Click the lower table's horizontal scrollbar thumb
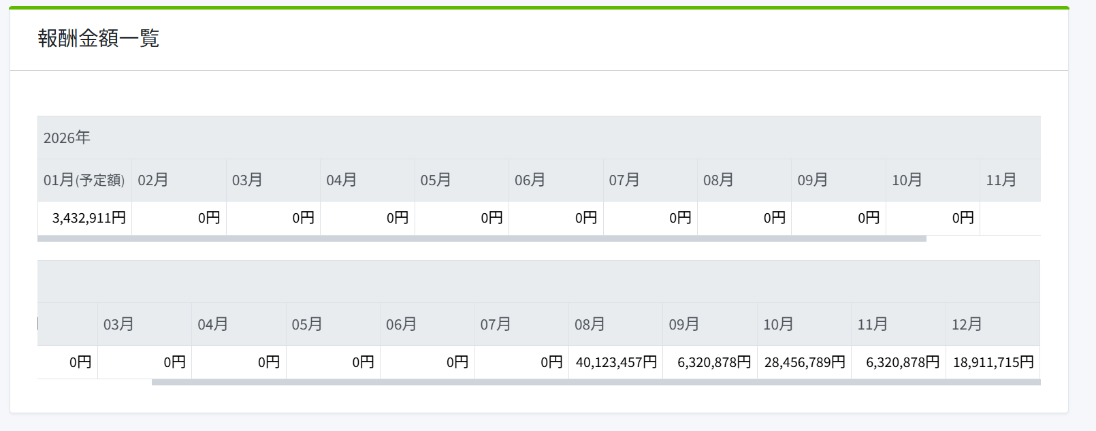The height and width of the screenshot is (431, 1096). pyautogui.click(x=596, y=383)
